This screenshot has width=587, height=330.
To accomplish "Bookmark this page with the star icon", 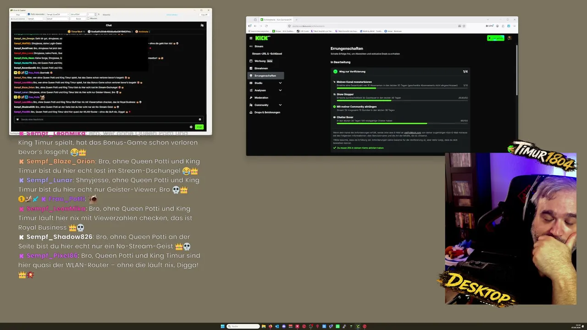I will [x=464, y=26].
